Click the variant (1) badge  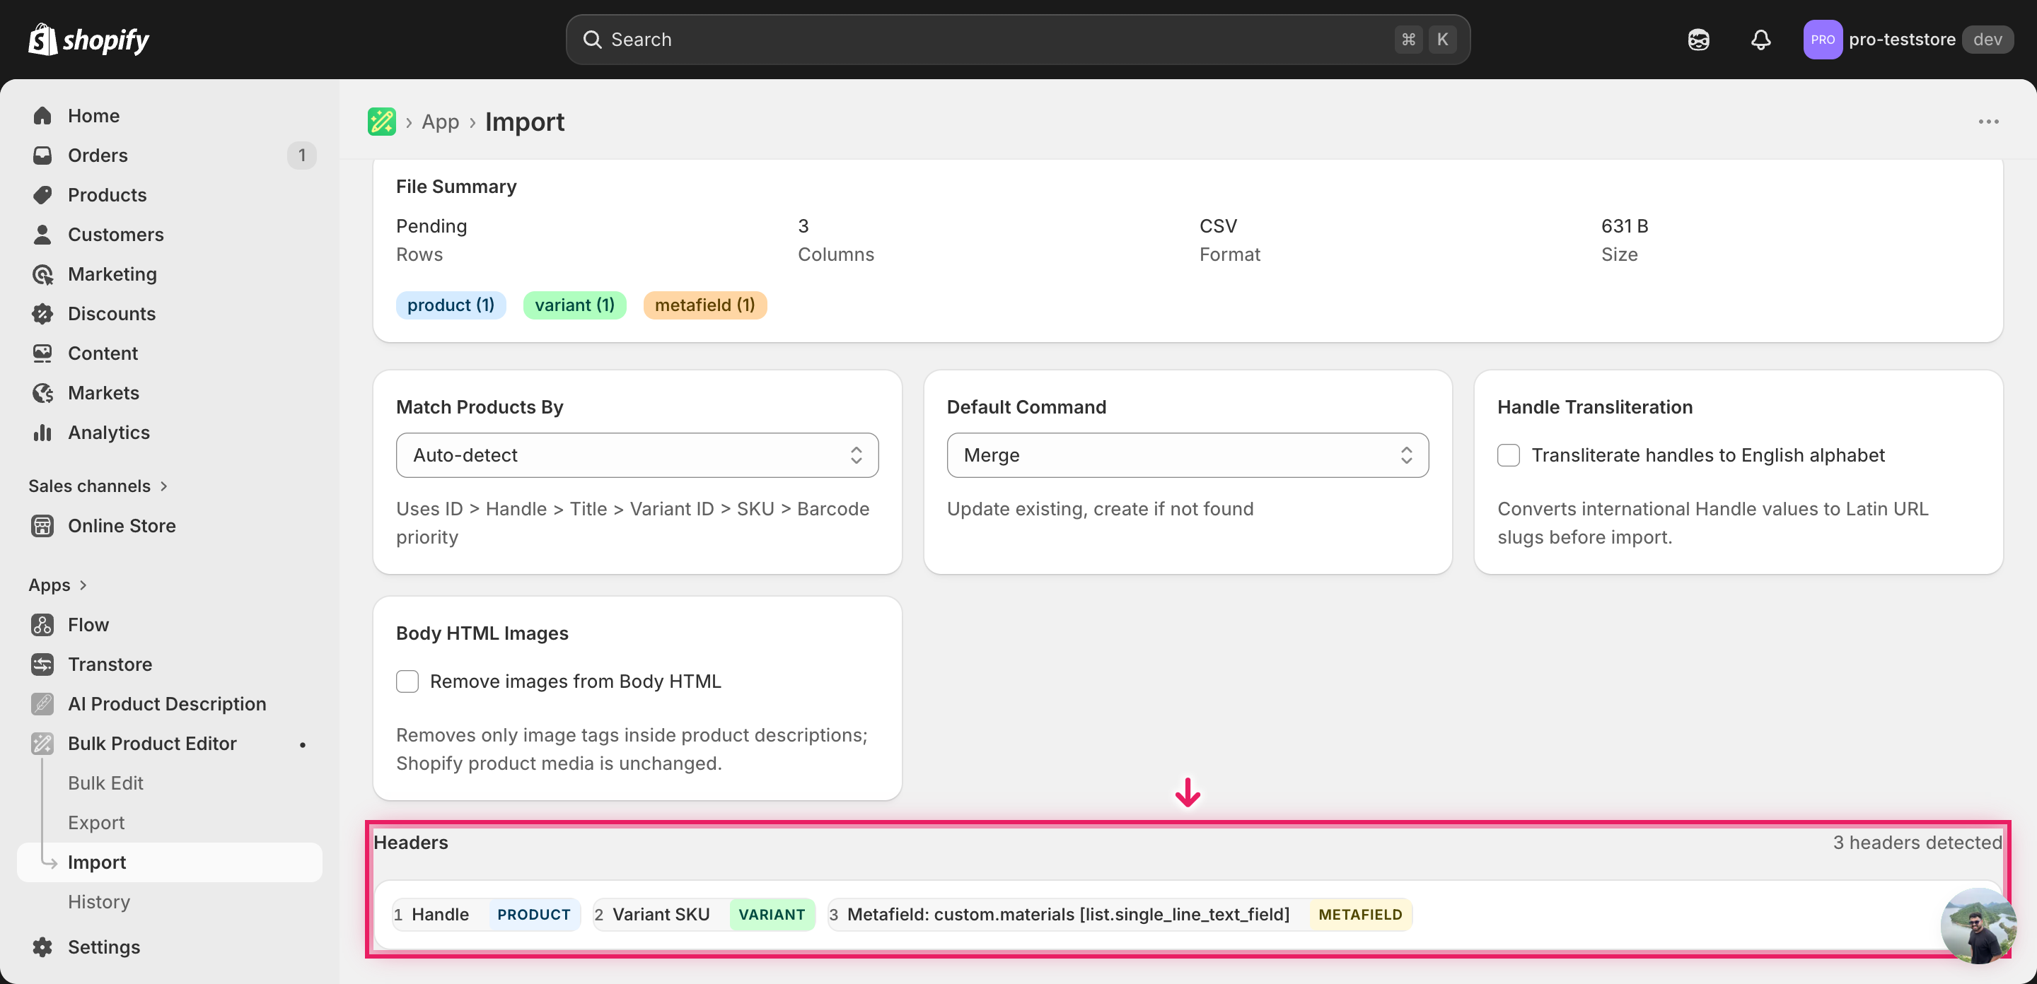coord(574,305)
